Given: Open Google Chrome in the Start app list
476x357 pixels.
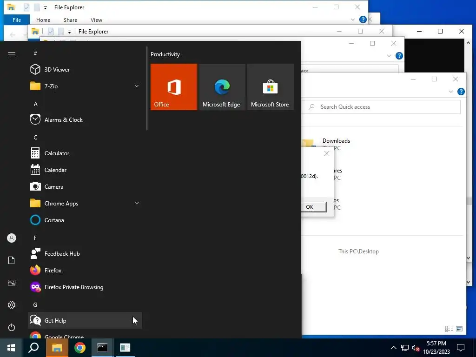Looking at the screenshot, I should pos(85,335).
